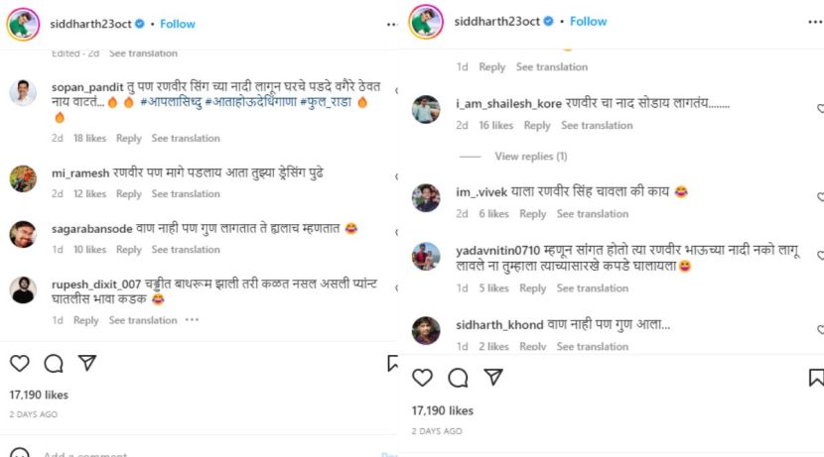The image size is (824, 457).
Task: Reply to sagarabansode's comment
Action: (x=129, y=250)
